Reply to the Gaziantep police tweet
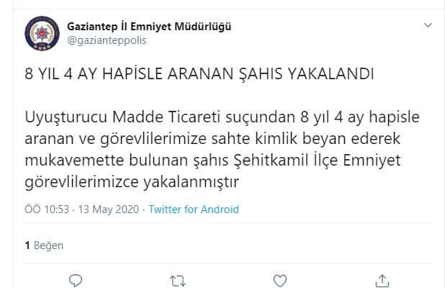Screen dimensions: 445x288 (x=75, y=279)
